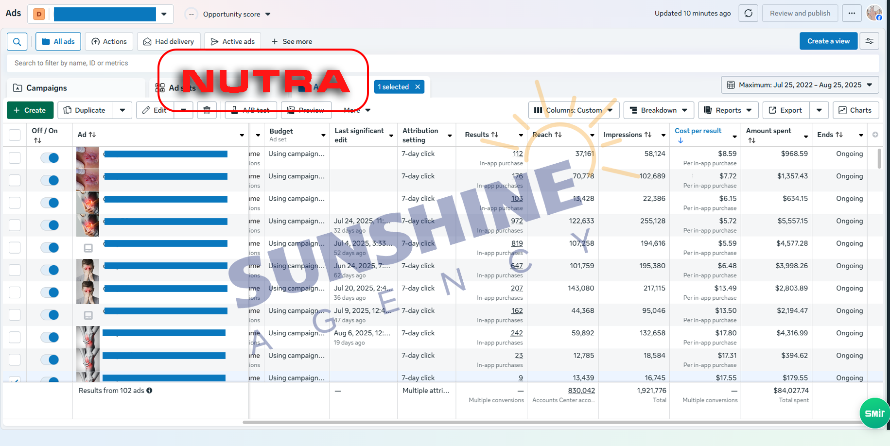
Task: Click the refresh data icon
Action: 749,14
